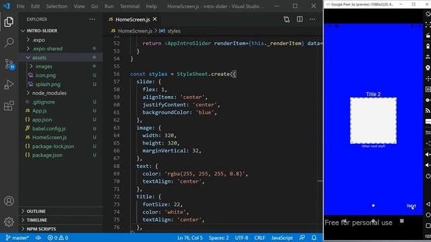
Task: Open editor's more actions ellipsis
Action: point(312,19)
